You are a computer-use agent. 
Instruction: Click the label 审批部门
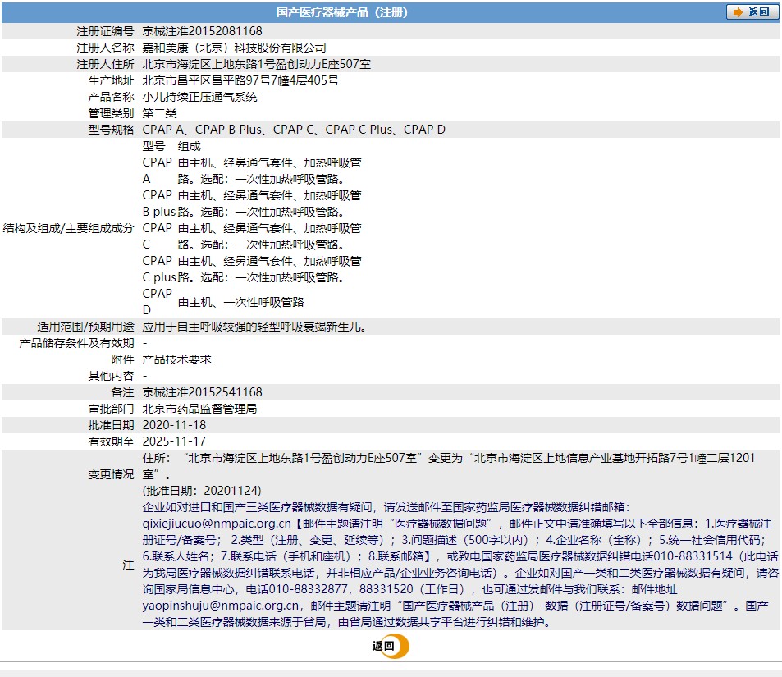click(x=112, y=409)
